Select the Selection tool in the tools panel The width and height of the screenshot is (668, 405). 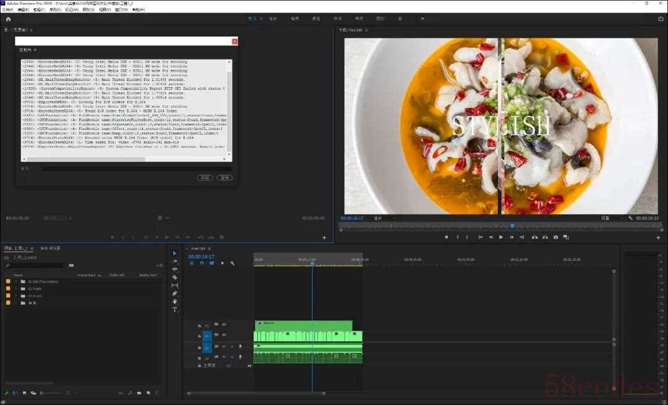tap(174, 254)
